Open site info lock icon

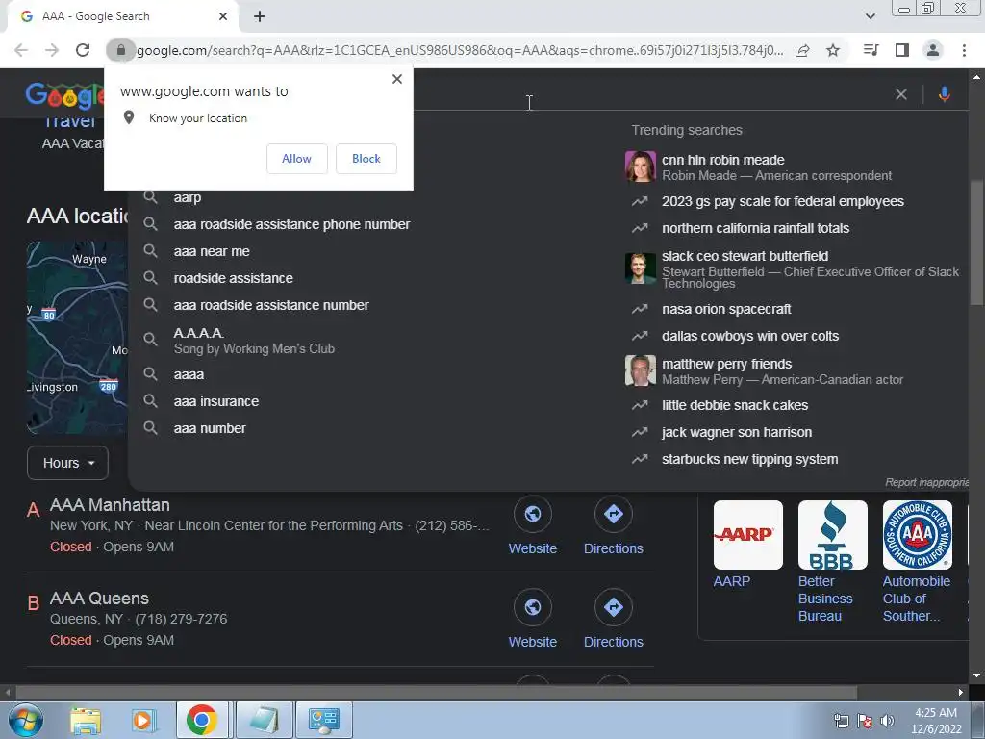pyautogui.click(x=120, y=50)
